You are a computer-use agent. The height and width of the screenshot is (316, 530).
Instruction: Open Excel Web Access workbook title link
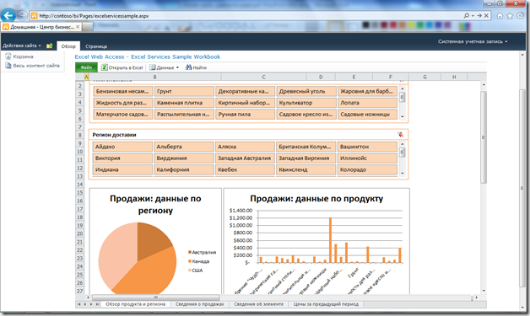pyautogui.click(x=148, y=56)
